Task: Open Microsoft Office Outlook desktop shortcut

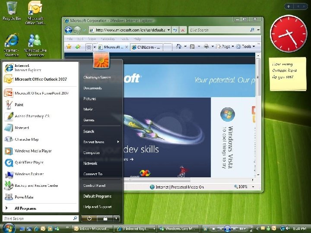Action: tap(35, 13)
